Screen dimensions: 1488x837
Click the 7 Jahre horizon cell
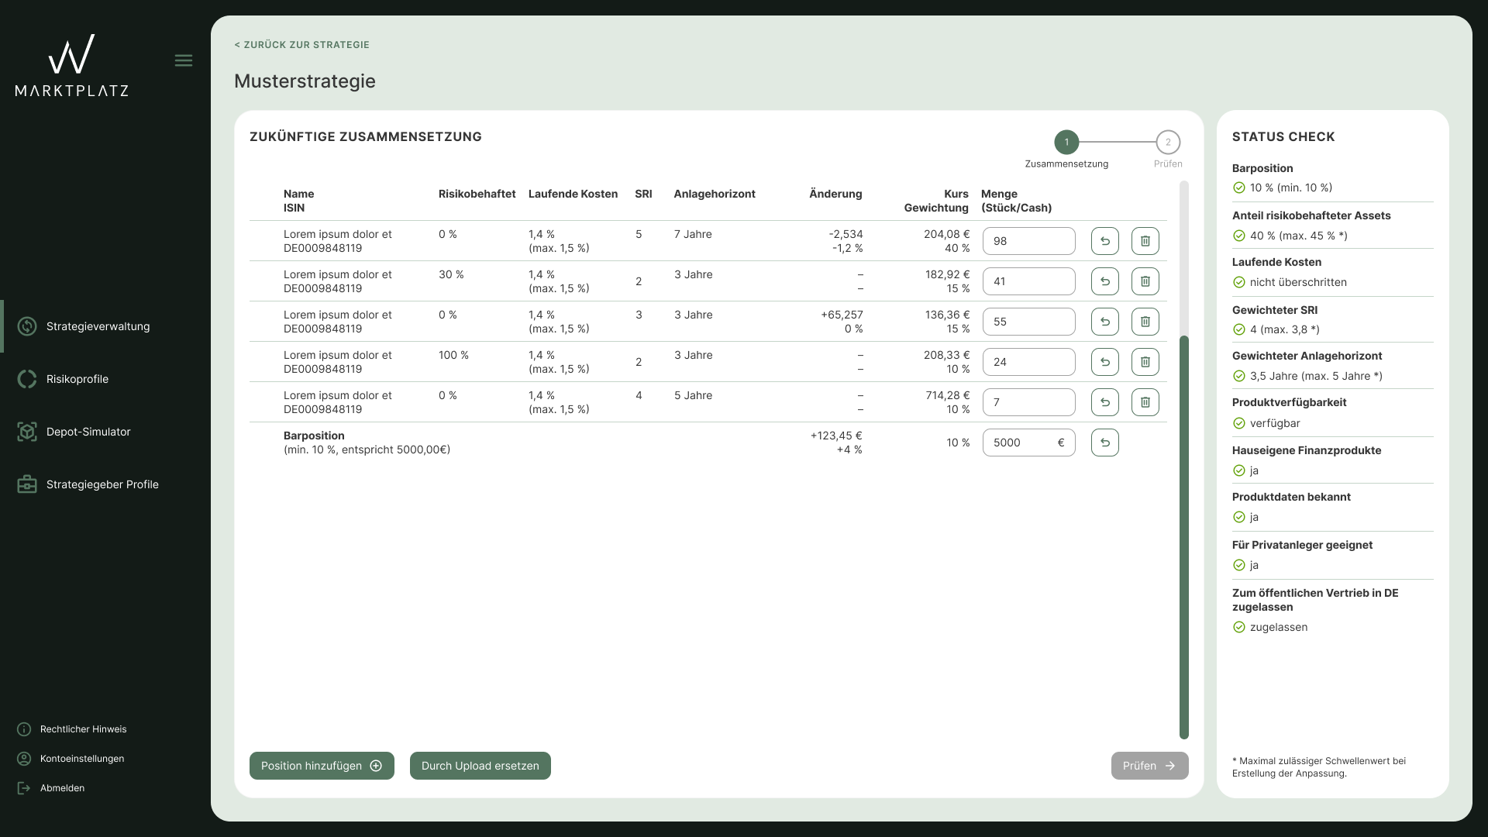coord(693,234)
